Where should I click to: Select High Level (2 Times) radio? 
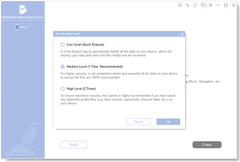point(62,89)
